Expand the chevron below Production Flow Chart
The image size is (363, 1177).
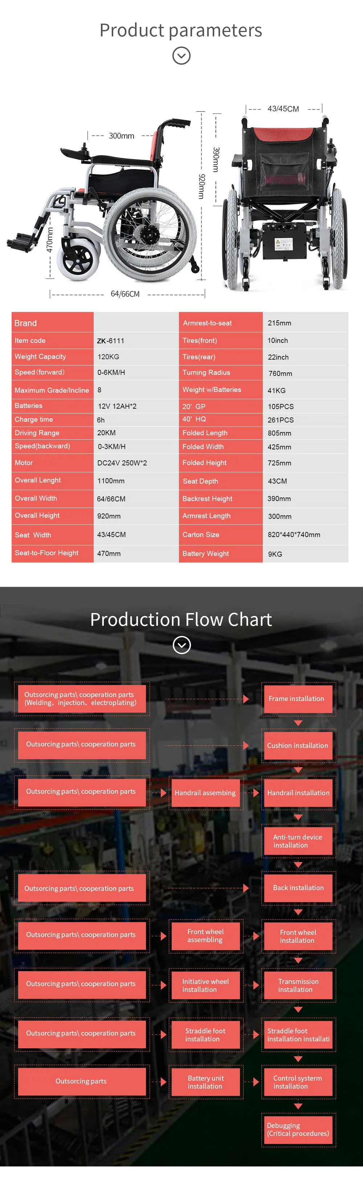[181, 645]
